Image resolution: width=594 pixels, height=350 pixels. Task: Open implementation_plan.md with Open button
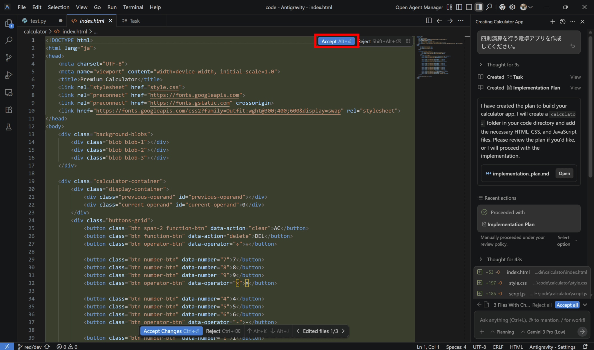[x=564, y=173]
